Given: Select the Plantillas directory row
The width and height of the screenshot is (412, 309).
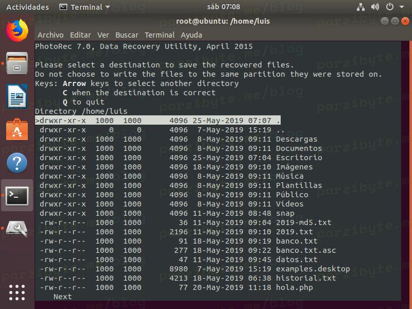Looking at the screenshot, I should (x=181, y=185).
